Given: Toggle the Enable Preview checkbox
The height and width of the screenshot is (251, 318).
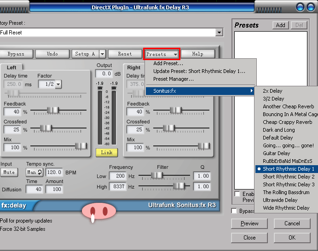Looking at the screenshot, I should [x=237, y=194].
